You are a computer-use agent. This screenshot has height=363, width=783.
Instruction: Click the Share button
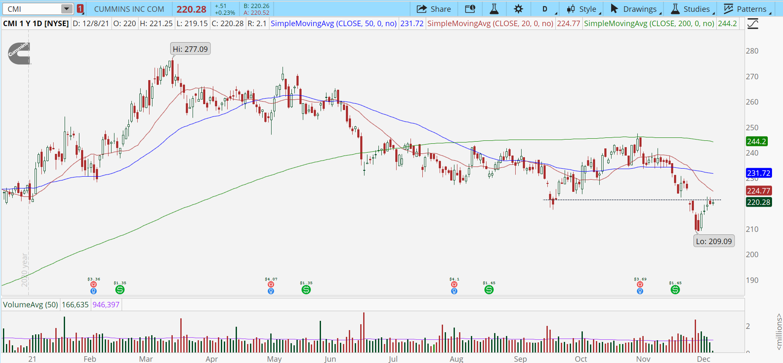click(434, 9)
